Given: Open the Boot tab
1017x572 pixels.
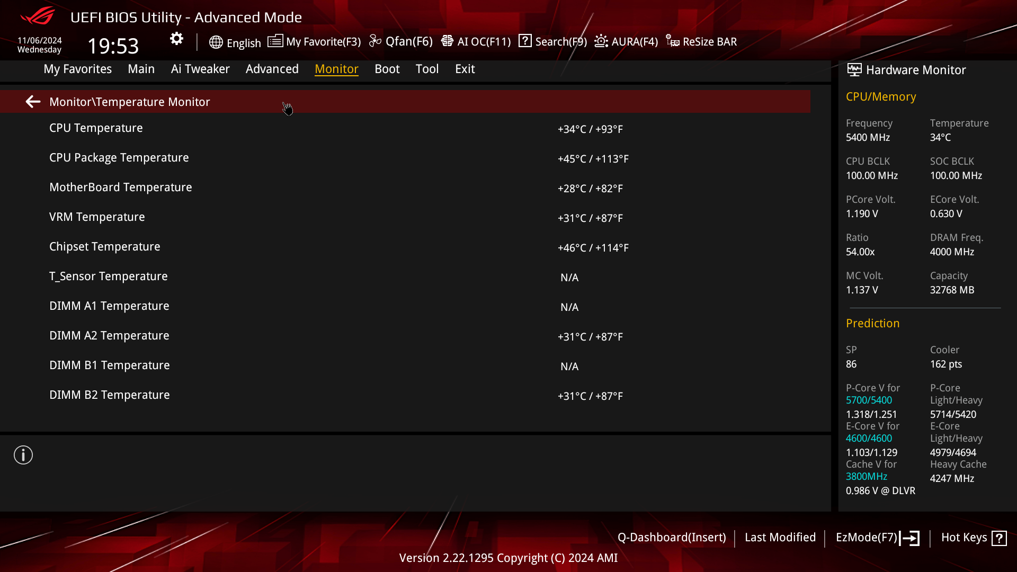Looking at the screenshot, I should pyautogui.click(x=387, y=69).
